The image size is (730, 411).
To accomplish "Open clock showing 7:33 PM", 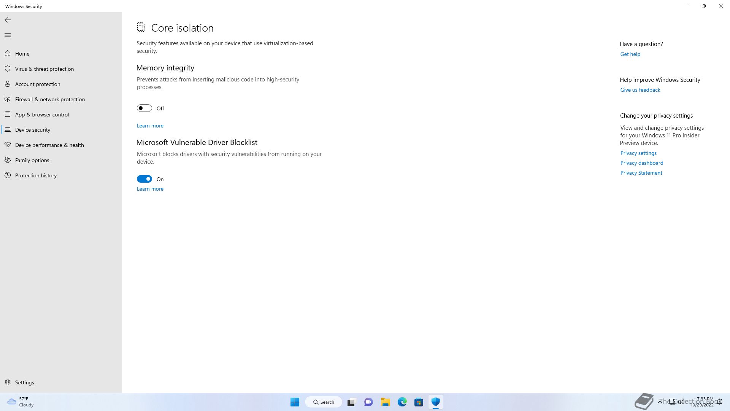I will coord(702,402).
